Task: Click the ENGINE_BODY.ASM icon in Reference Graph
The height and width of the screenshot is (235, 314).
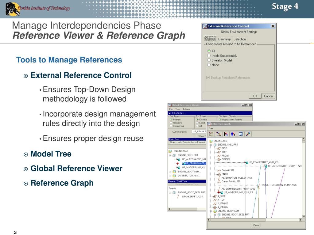Action: 215,211
